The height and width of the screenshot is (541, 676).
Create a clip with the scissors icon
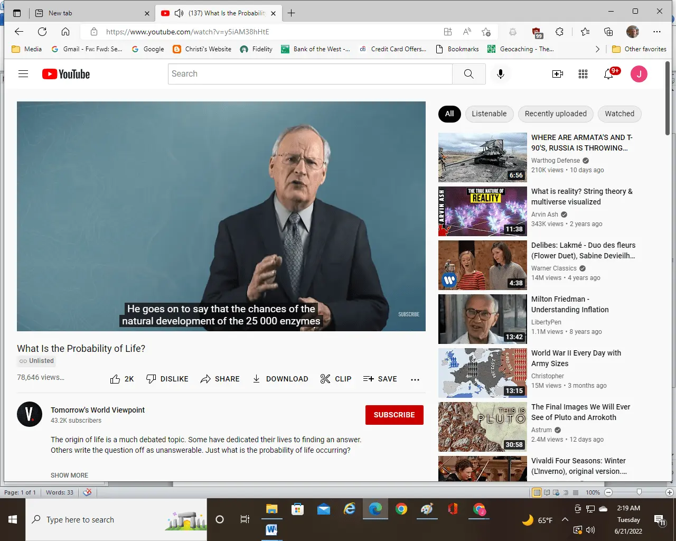(x=335, y=379)
